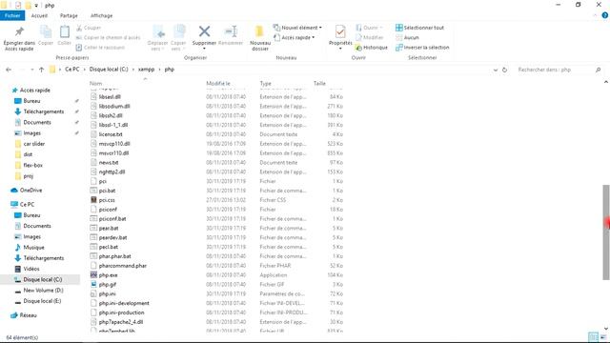Viewport: 610px width, 343px height.
Task: Click the Renommer icon
Action: pos(231,31)
